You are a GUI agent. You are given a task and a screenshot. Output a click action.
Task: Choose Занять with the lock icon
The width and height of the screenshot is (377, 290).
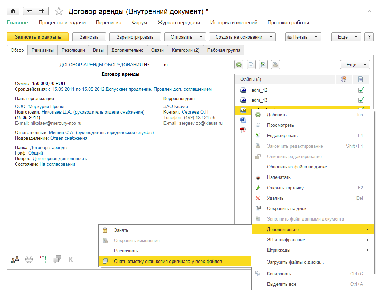click(x=175, y=230)
